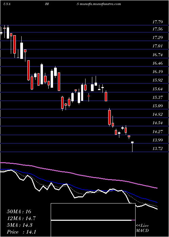The width and height of the screenshot is (169, 237).
Task: Click the munafa.munafasutra.com watermark text
Action: point(100,4)
